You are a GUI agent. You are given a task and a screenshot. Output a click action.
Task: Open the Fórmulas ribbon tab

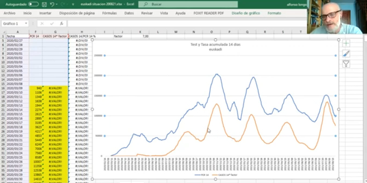pyautogui.click(x=109, y=13)
